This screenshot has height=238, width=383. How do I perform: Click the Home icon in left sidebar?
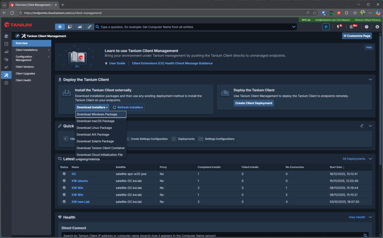click(6, 36)
